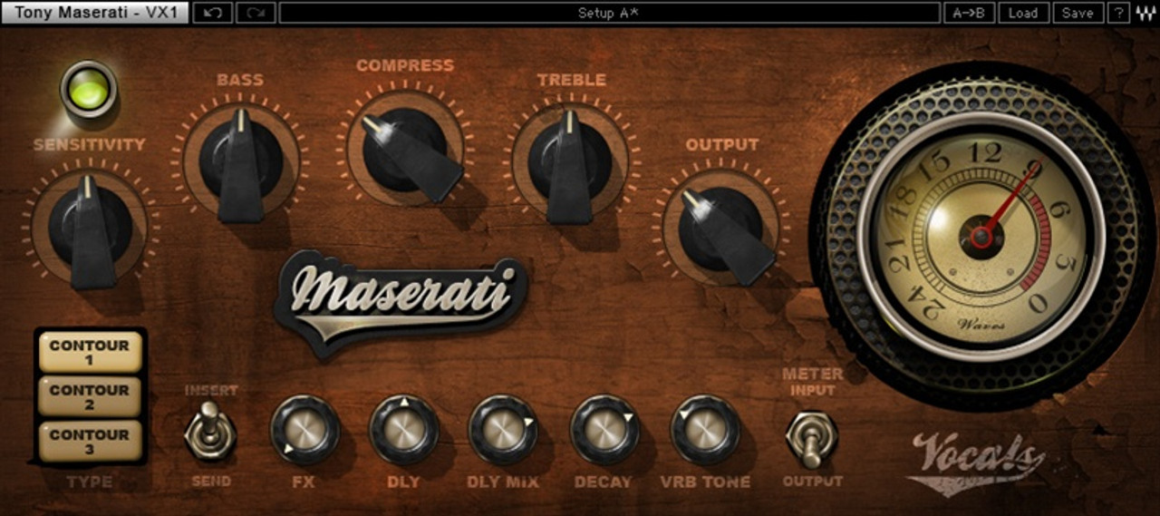Click the green sensitivity LED indicator
The height and width of the screenshot is (516, 1160).
[x=89, y=91]
